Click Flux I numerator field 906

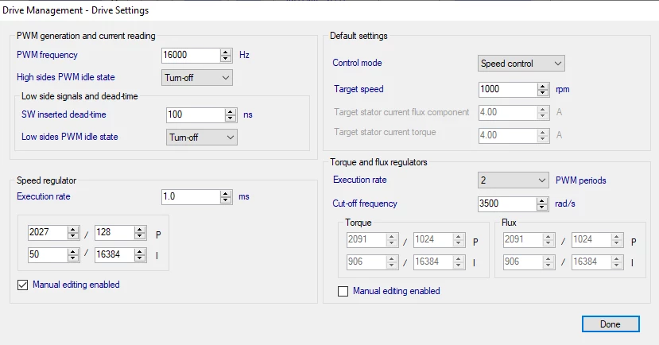523,262
